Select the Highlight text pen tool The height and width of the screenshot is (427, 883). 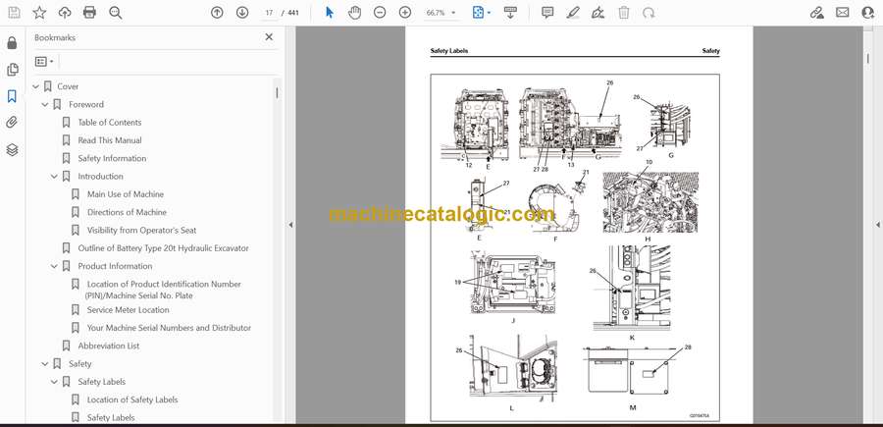[573, 13]
